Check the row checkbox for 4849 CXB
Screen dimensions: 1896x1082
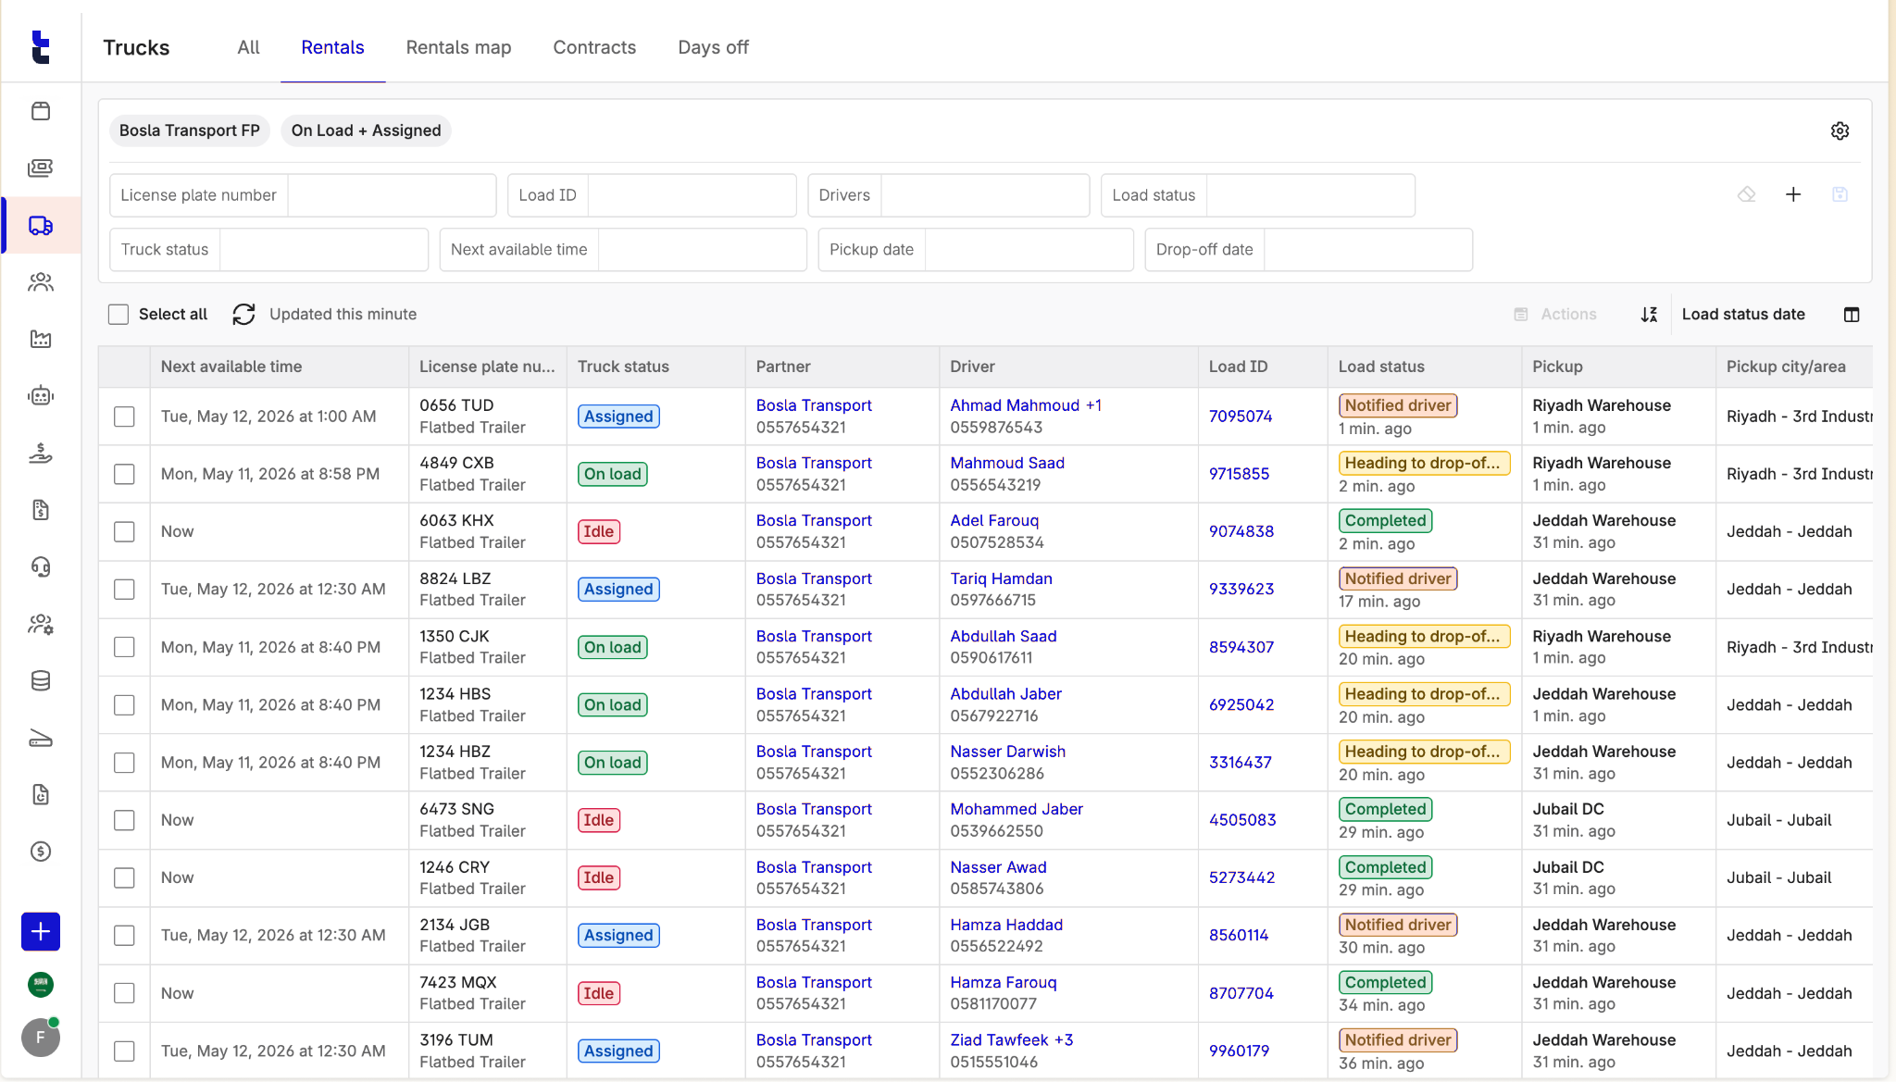click(x=124, y=474)
